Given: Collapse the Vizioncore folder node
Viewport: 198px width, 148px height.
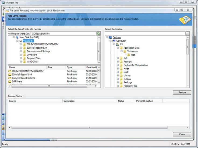Looking at the screenshot, I should point(122,51).
